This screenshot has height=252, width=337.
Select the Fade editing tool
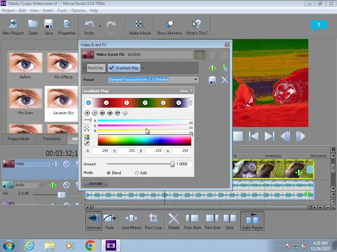coord(109,221)
